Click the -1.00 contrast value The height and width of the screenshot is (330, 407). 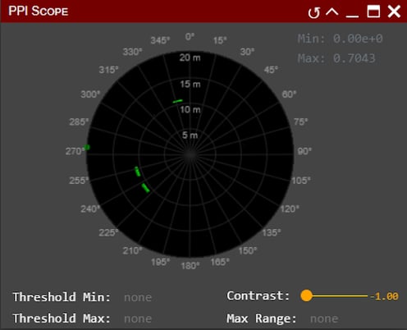pyautogui.click(x=384, y=296)
